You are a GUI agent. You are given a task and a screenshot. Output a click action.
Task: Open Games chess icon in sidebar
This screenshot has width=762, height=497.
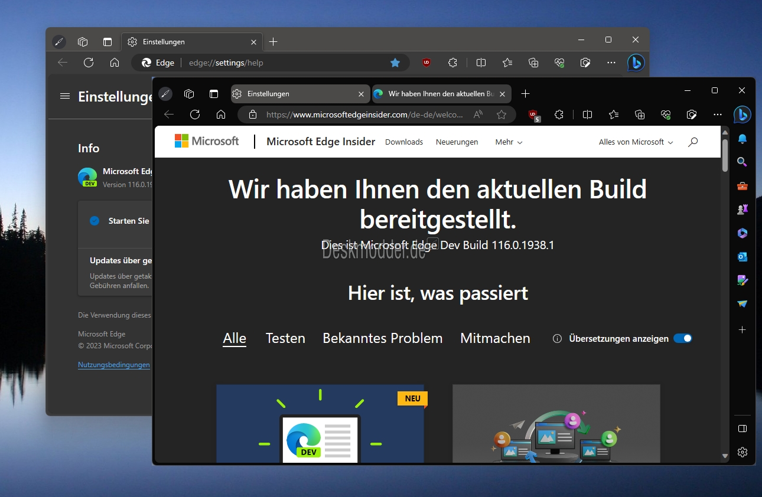743,210
